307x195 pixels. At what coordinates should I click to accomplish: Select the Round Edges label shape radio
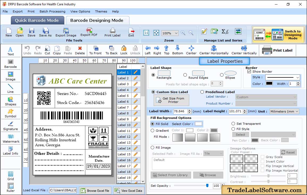185,75
